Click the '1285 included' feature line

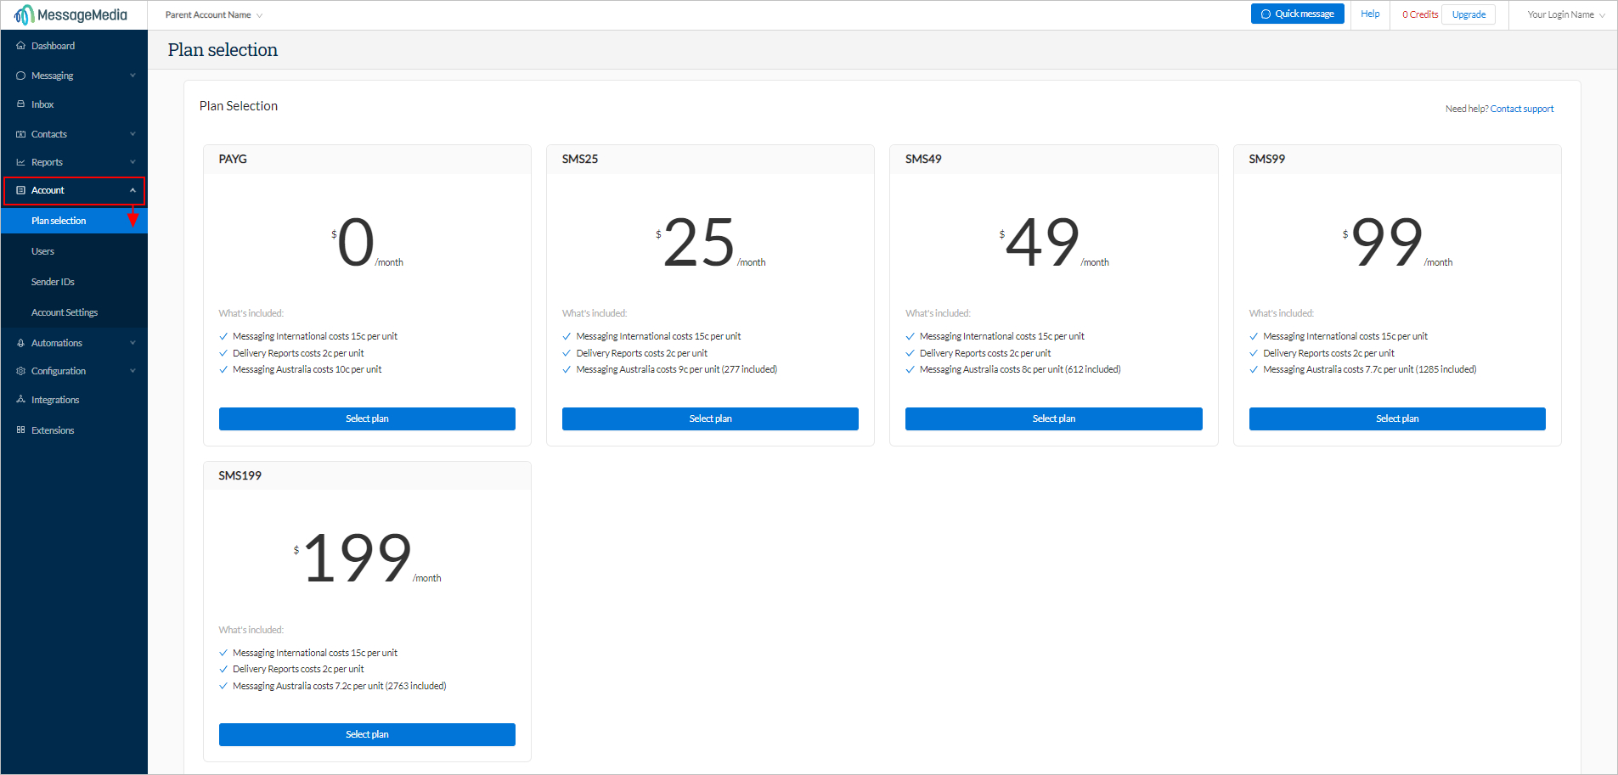(1370, 369)
